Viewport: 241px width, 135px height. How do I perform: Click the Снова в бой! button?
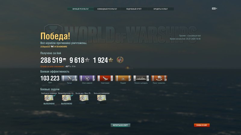pyautogui.click(x=202, y=125)
